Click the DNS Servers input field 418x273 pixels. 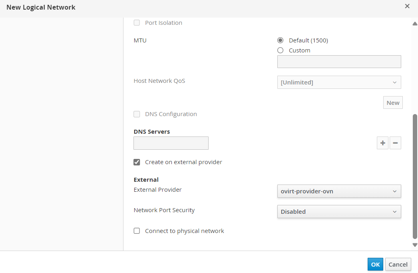point(171,143)
